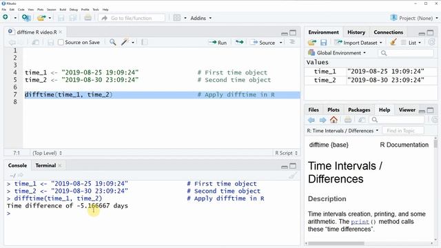Switch to the Connections tab
The image size is (441, 248).
pos(389,32)
